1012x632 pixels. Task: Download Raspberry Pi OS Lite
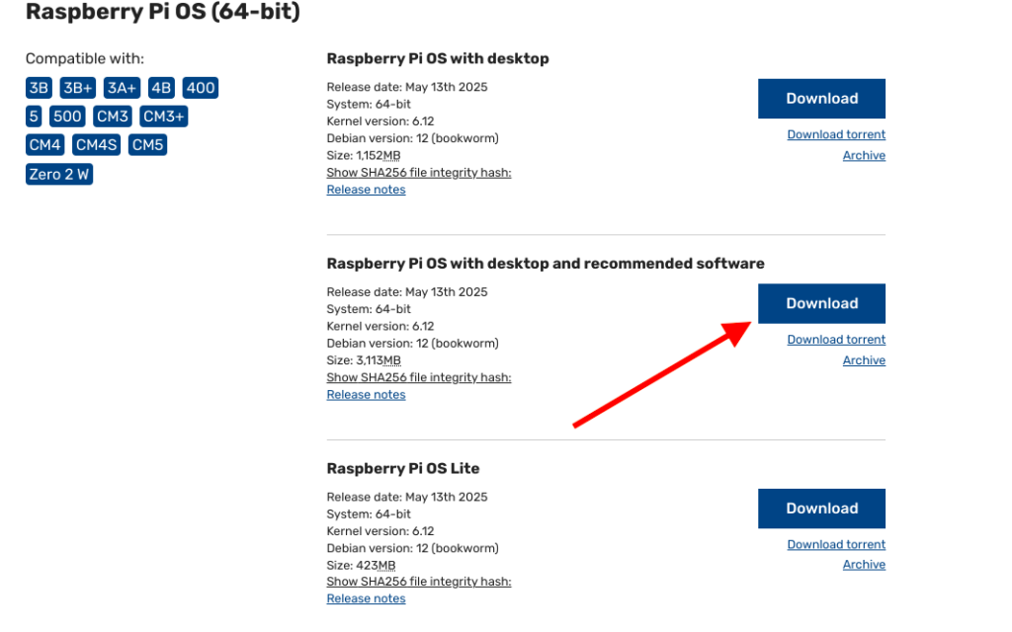point(821,509)
